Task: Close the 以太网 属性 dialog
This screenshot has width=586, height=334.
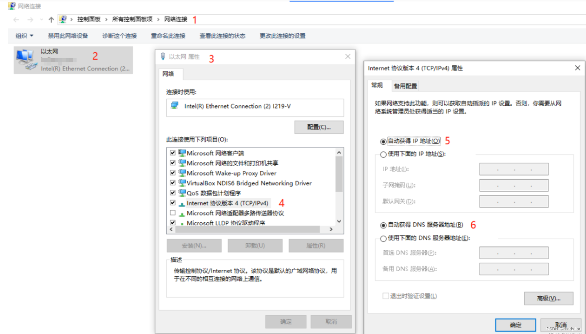Action: 348,56
